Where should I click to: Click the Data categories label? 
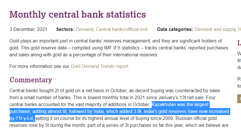point(175,29)
